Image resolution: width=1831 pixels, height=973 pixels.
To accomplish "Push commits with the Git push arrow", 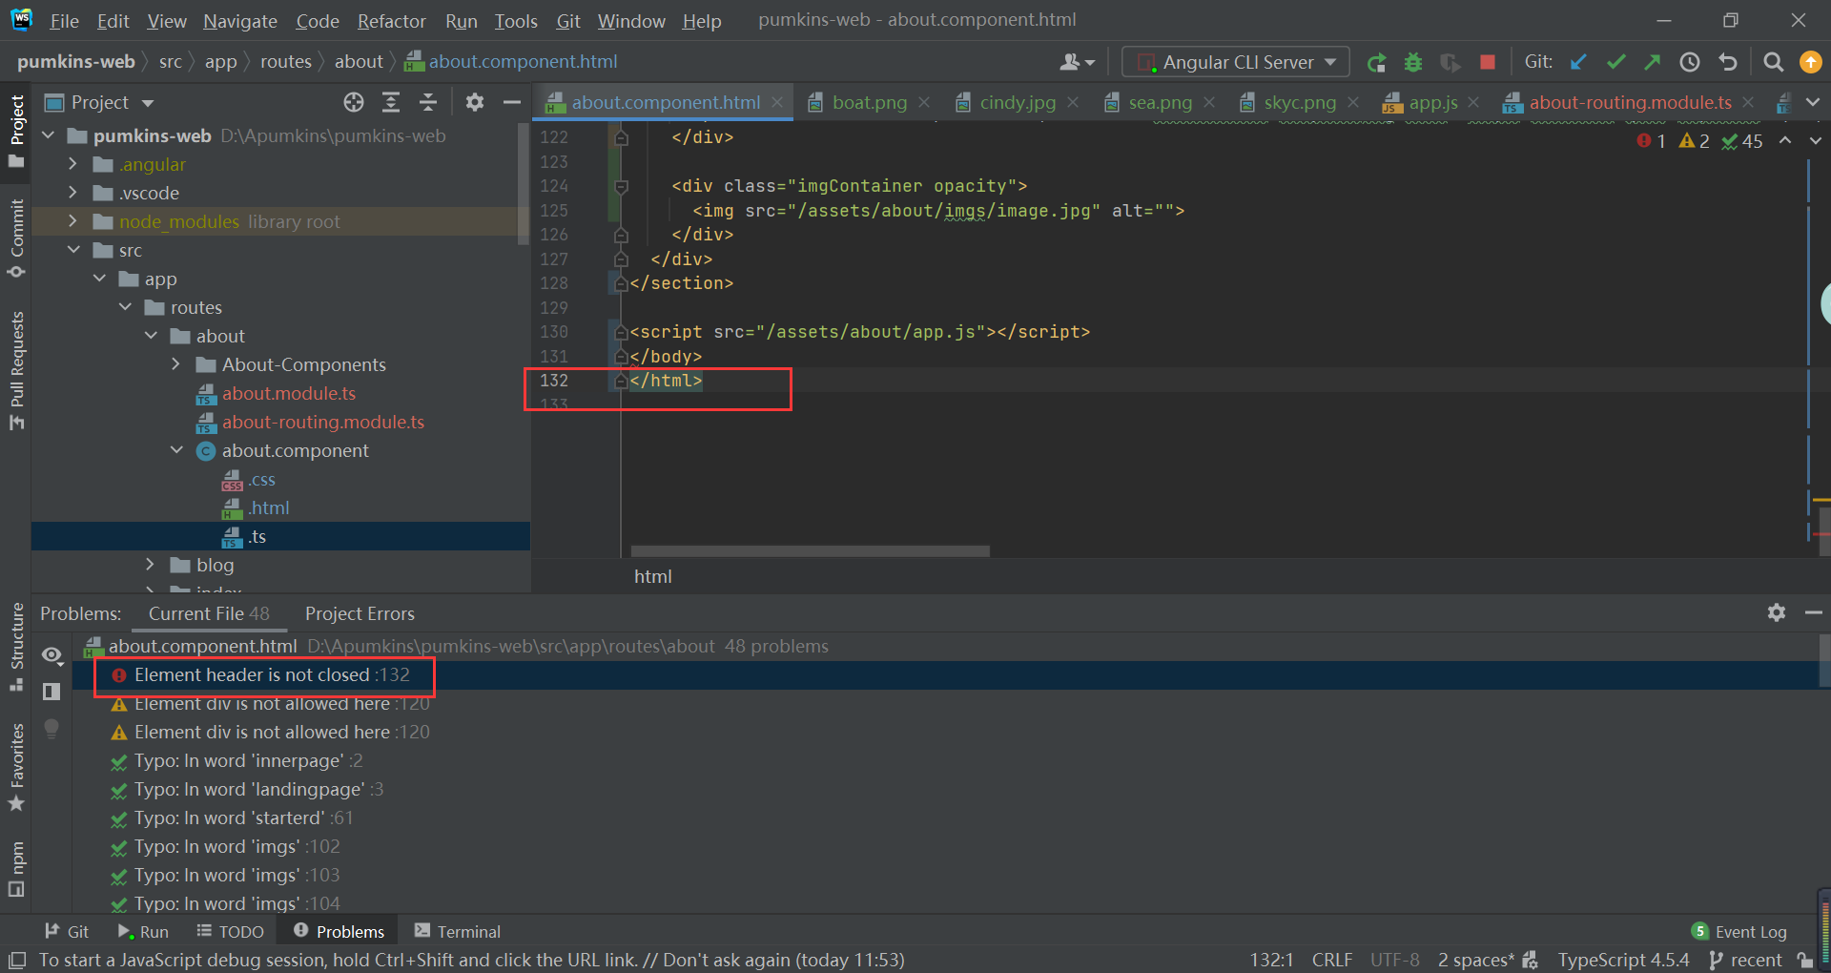I will coord(1652,61).
